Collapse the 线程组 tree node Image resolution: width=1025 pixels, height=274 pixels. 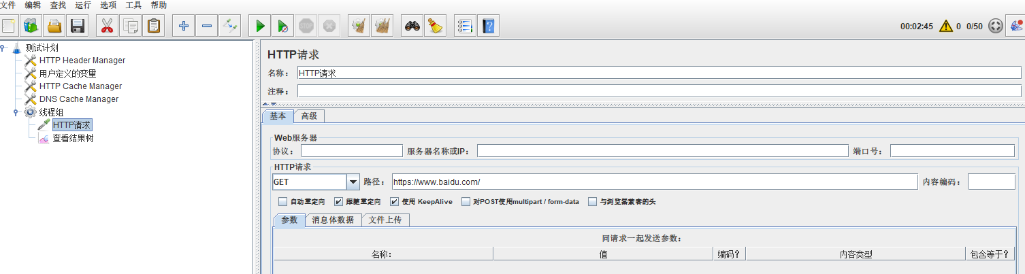point(16,112)
